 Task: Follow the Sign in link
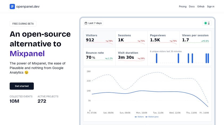click(211, 6)
